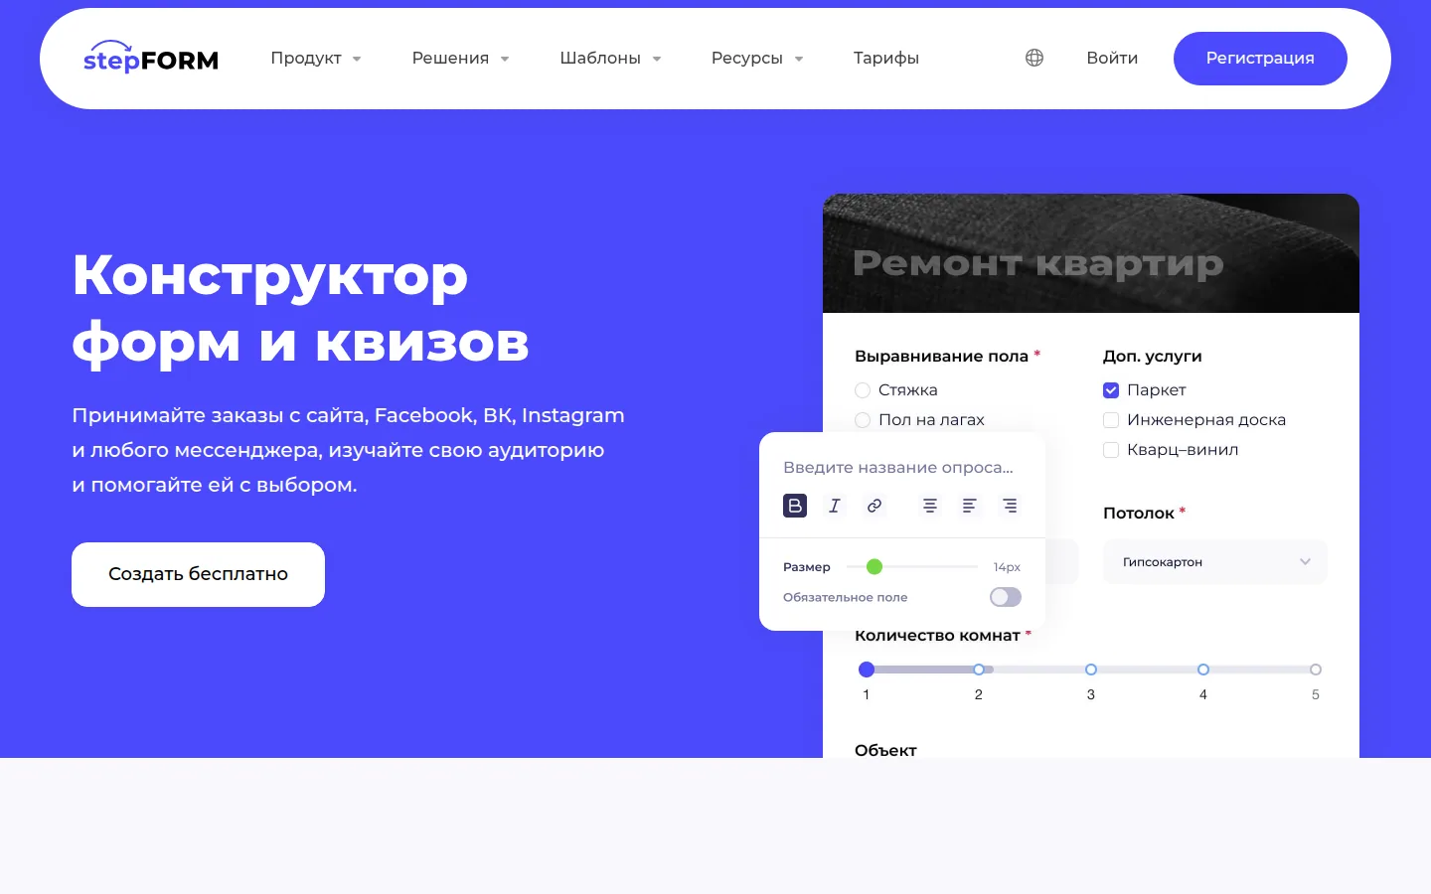Click the Выравнивание пола field label
1431x894 pixels.
coord(941,356)
